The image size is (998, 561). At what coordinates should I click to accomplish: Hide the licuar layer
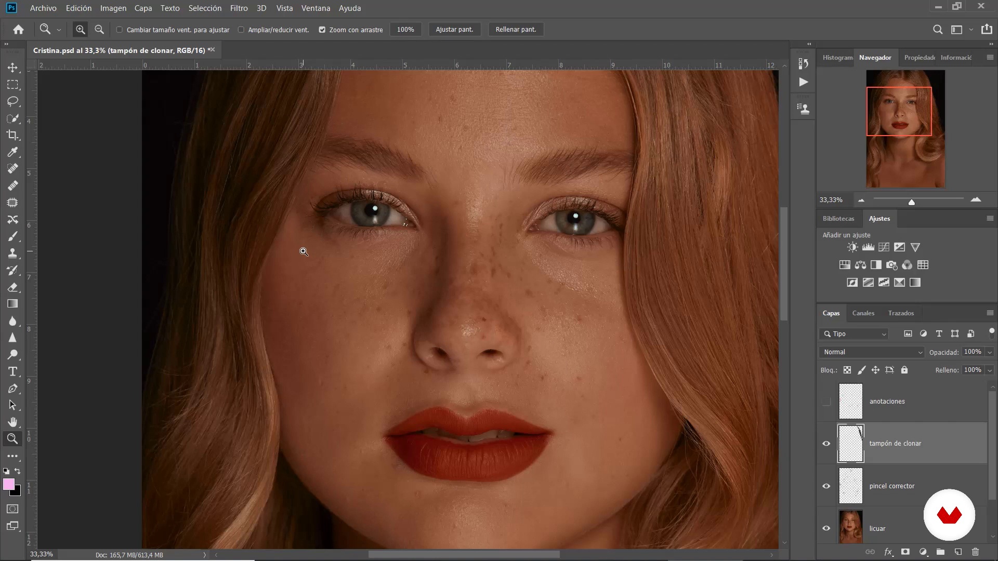coord(826,528)
